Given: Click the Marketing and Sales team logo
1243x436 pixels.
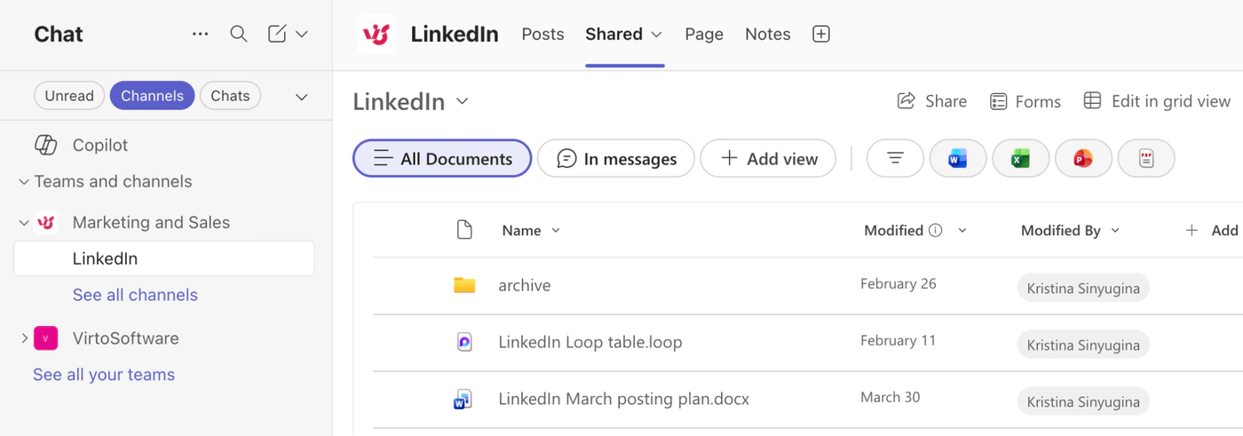Looking at the screenshot, I should coord(45,223).
